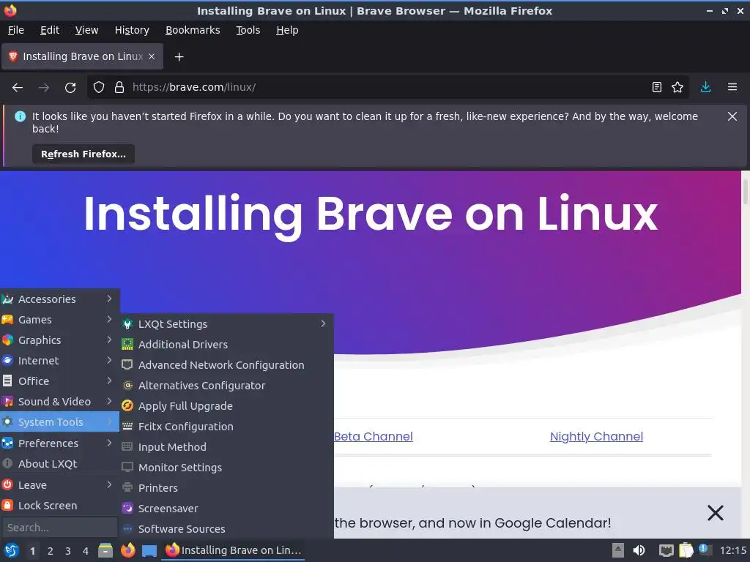Open the Edit menu

pyautogui.click(x=50, y=30)
